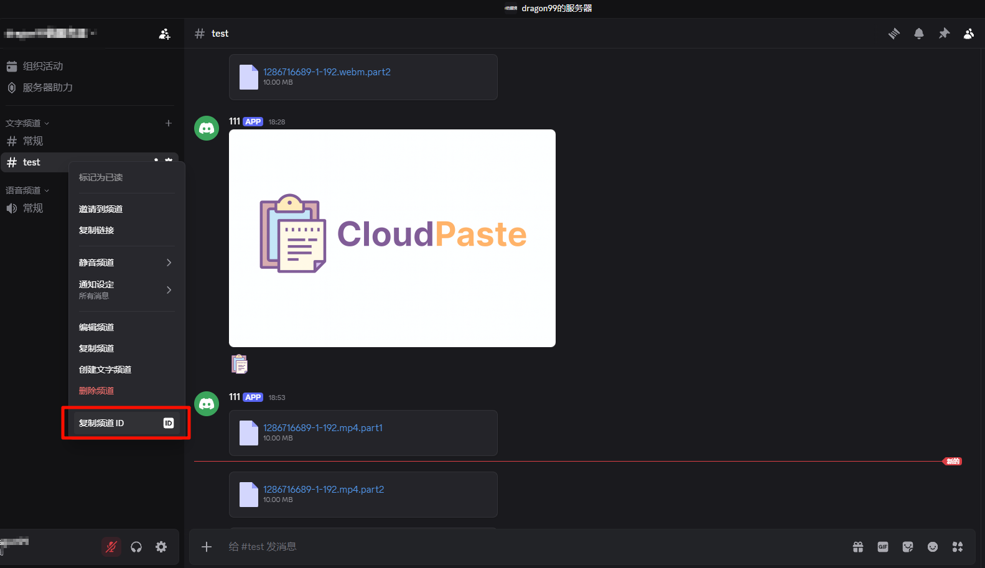Click bot avatar of 18:53 message
The width and height of the screenshot is (985, 568).
tap(207, 404)
